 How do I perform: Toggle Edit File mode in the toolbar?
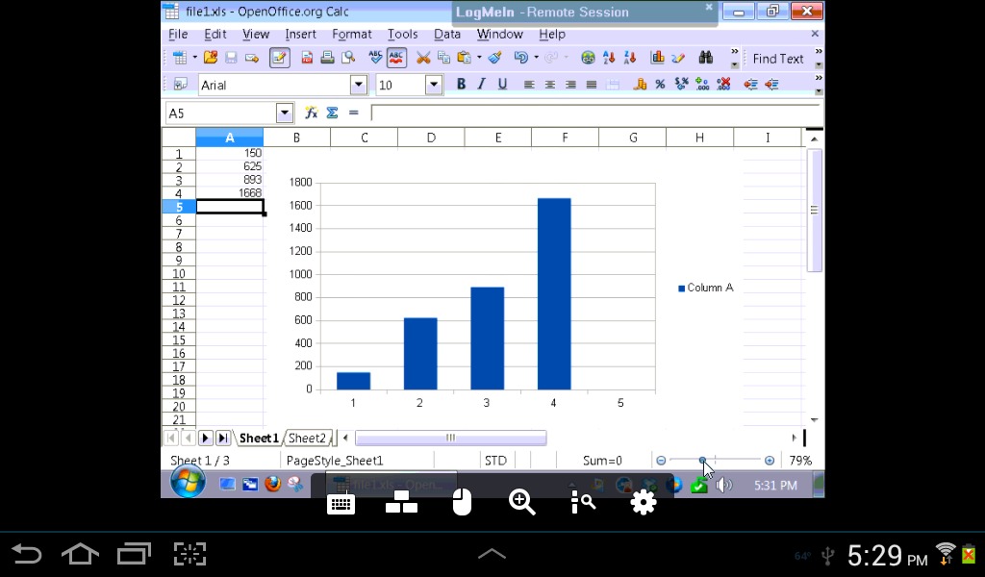coord(279,58)
